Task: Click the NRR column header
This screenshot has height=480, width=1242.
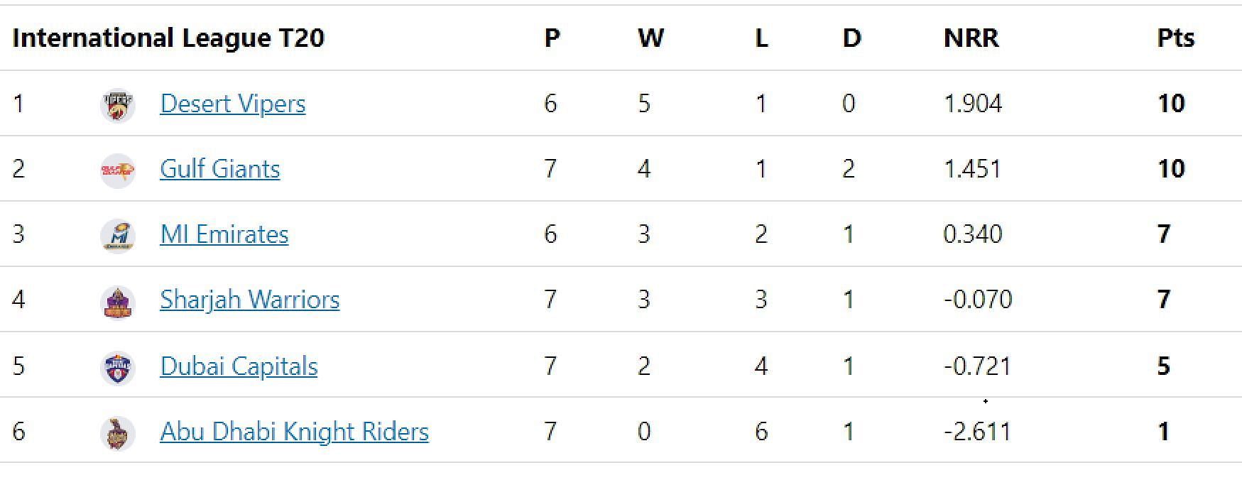Action: click(x=971, y=38)
